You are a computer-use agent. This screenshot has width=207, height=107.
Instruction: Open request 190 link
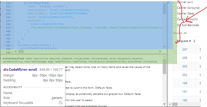185,100
